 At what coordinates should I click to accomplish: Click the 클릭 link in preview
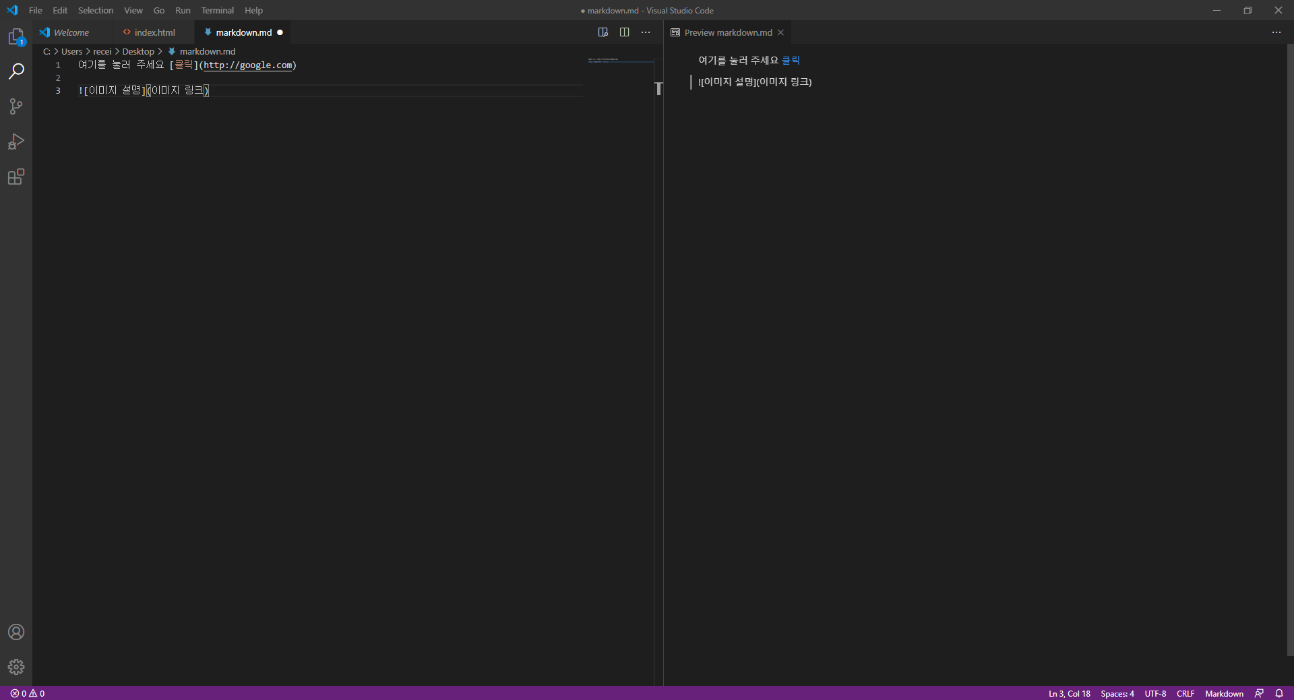point(791,61)
